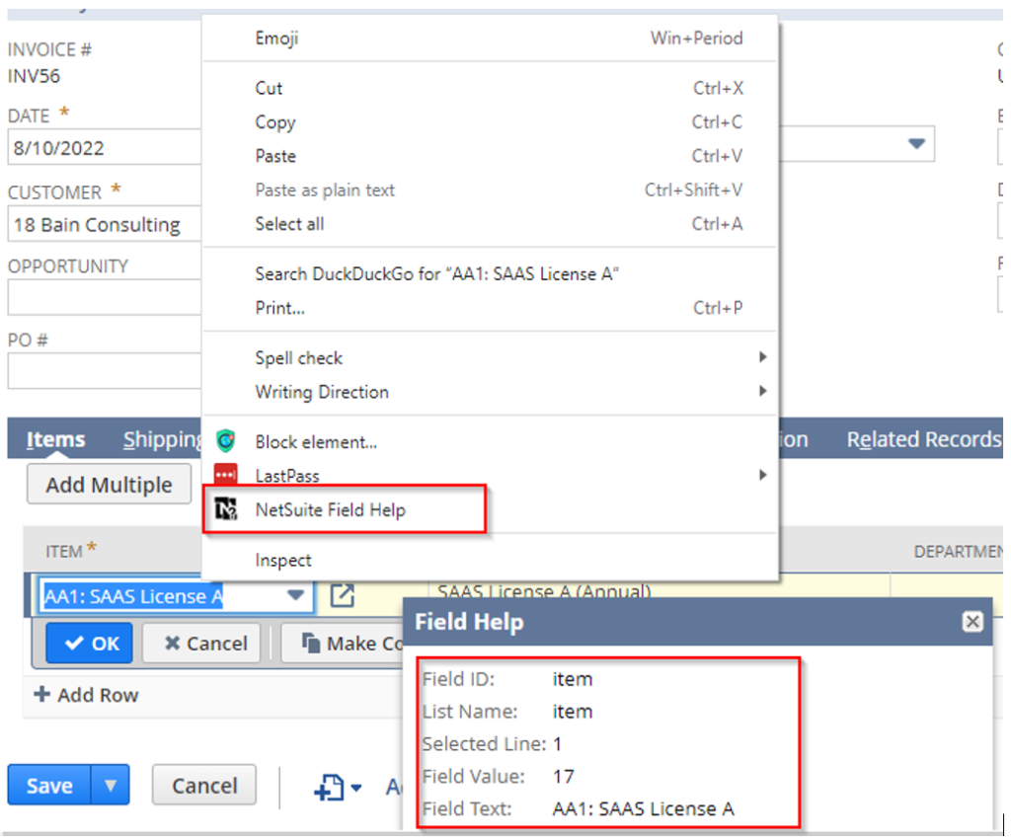Open the dropdown arrow right of context menu
Viewport: 1011px width, 840px height.
(917, 143)
